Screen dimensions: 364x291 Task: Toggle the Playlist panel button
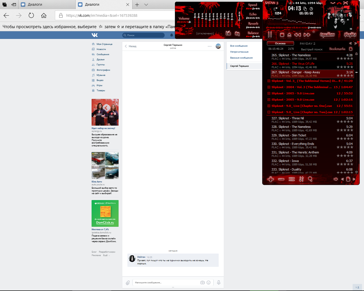(350, 35)
